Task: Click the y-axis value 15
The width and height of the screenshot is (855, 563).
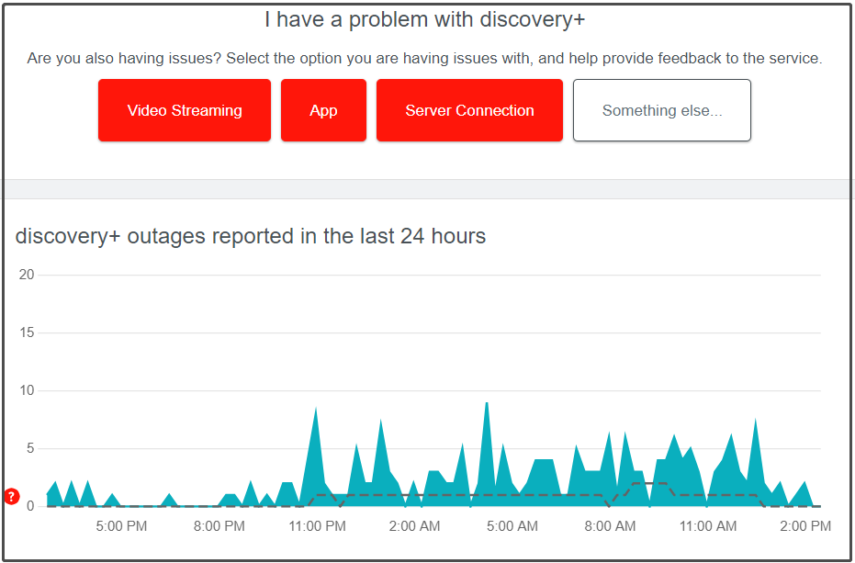Action: pos(26,332)
